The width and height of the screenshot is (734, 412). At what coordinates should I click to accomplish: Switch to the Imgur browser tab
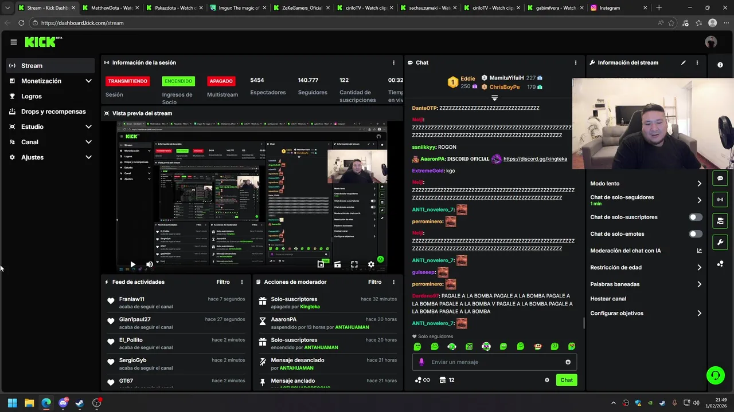(237, 8)
